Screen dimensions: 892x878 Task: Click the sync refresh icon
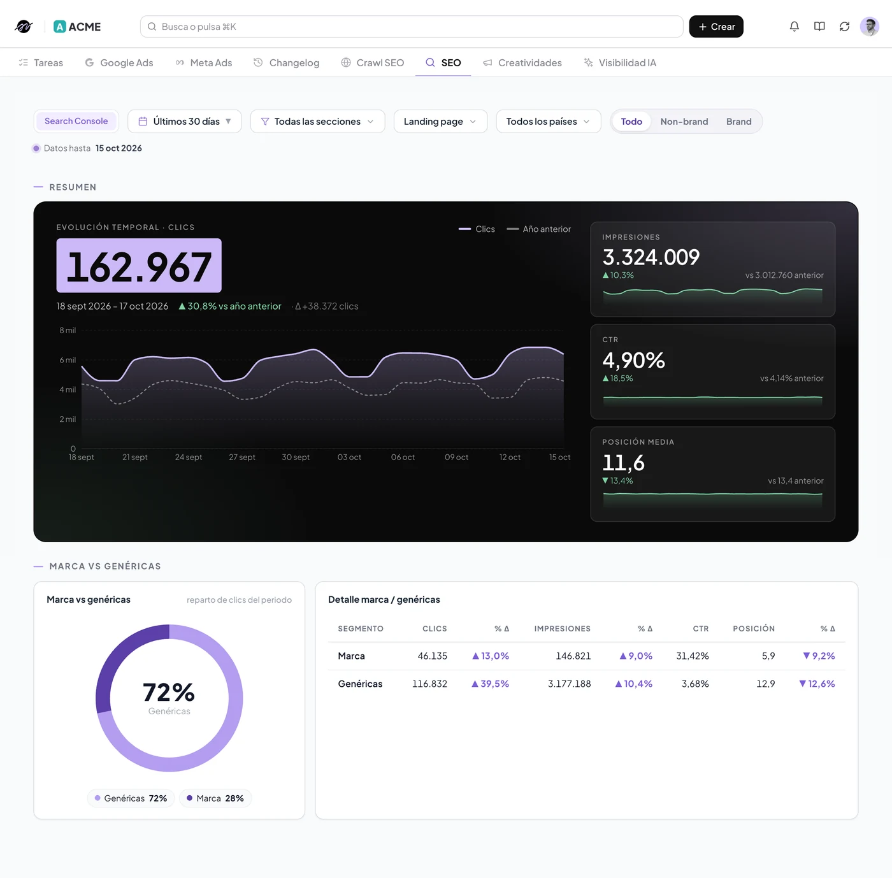click(844, 26)
